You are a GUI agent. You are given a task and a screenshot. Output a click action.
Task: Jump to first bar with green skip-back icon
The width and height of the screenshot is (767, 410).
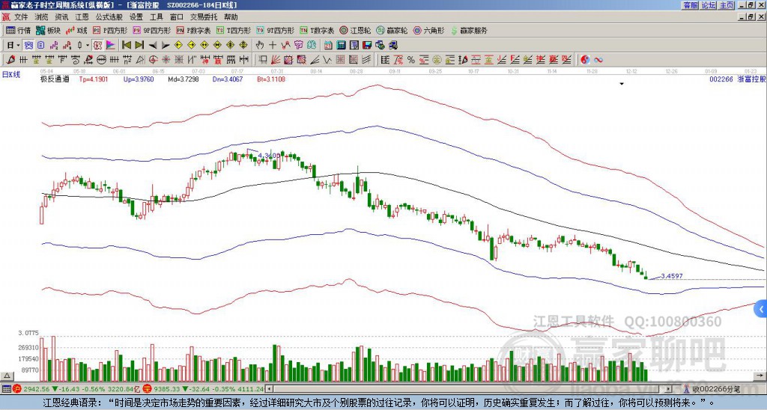(x=126, y=45)
